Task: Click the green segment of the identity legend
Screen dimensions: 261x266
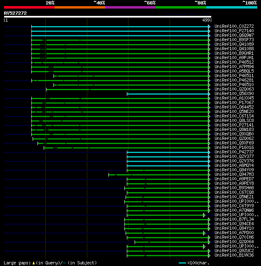Action: pyautogui.click(x=181, y=7)
